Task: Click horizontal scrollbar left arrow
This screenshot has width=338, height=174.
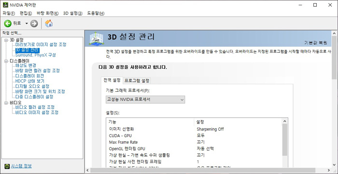Action: (87, 170)
